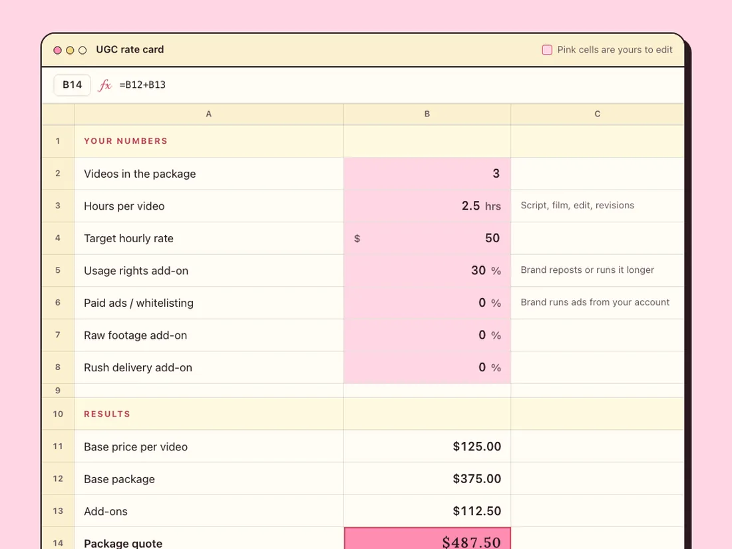The width and height of the screenshot is (732, 549).
Task: Select row 2 header
Action: point(58,174)
